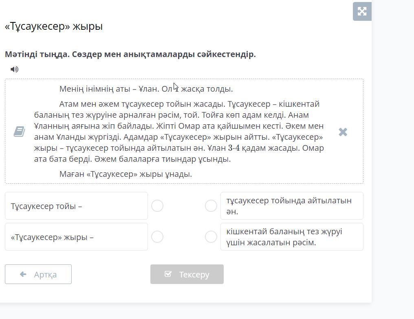Select the circle next to "Тұсаукесер тойы –"
The image size is (414, 319).
click(x=157, y=206)
